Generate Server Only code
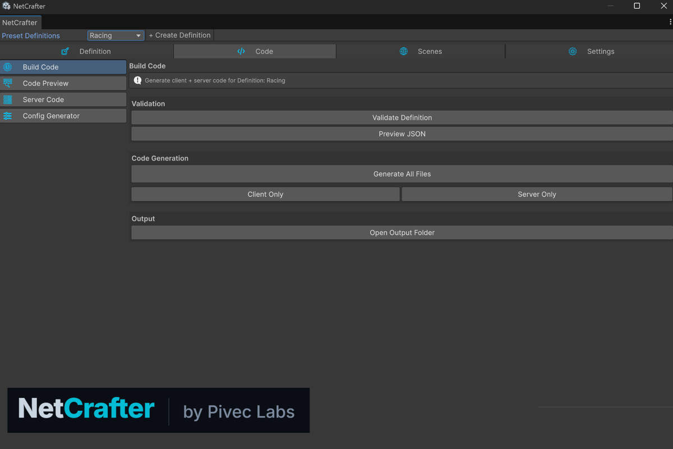 pos(537,194)
